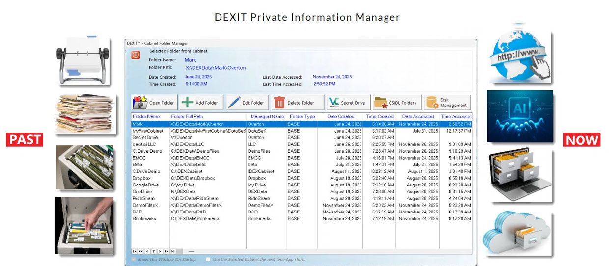Screen dimensions: 609x266
Task: Click the Open Folder toolbar button
Action: 155,103
